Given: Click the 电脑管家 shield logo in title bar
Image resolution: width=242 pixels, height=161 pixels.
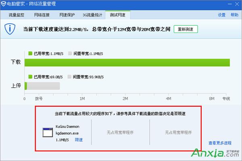Looking at the screenshot, I should [4, 4].
